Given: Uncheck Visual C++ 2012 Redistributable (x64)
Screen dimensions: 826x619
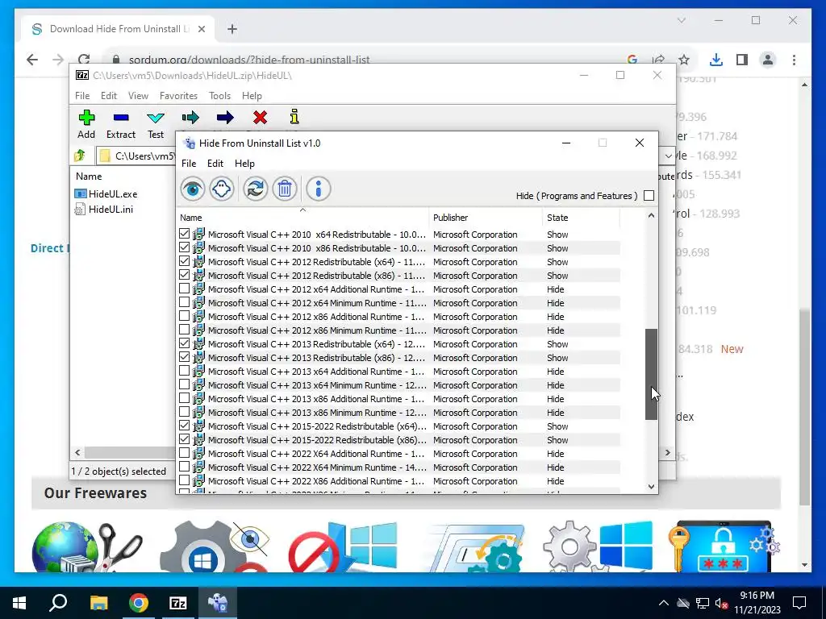Looking at the screenshot, I should tap(184, 261).
